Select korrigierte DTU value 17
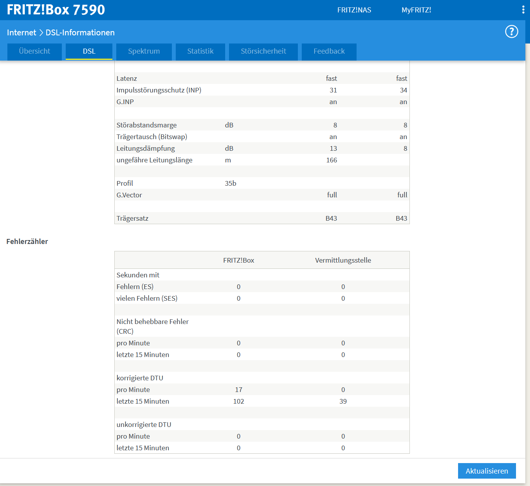Image resolution: width=530 pixels, height=486 pixels. 239,390
